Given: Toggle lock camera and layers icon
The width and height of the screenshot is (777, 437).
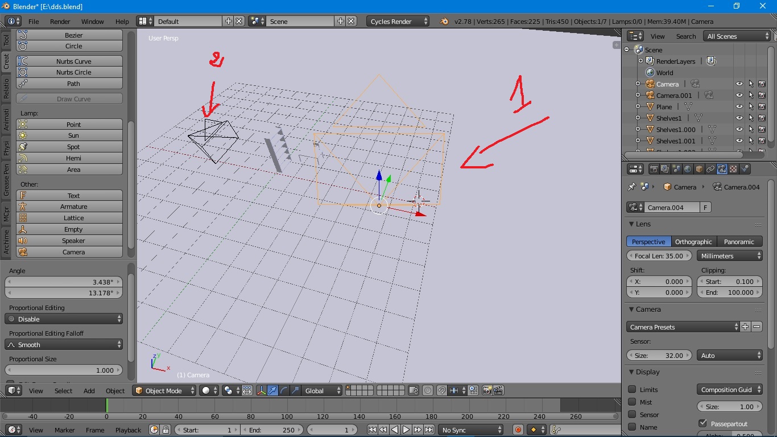Looking at the screenshot, I should point(414,390).
